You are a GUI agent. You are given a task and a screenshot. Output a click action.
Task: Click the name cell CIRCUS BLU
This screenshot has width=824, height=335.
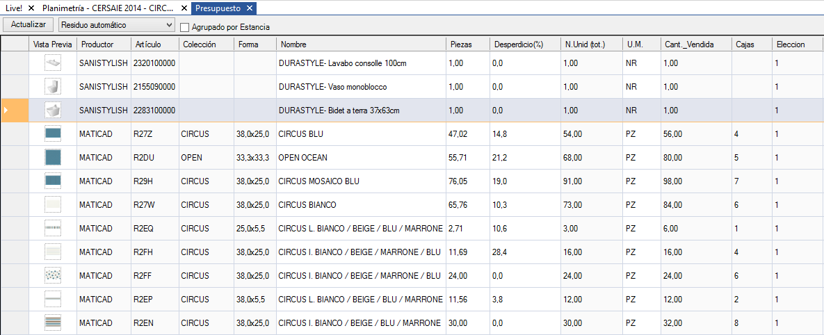point(361,134)
